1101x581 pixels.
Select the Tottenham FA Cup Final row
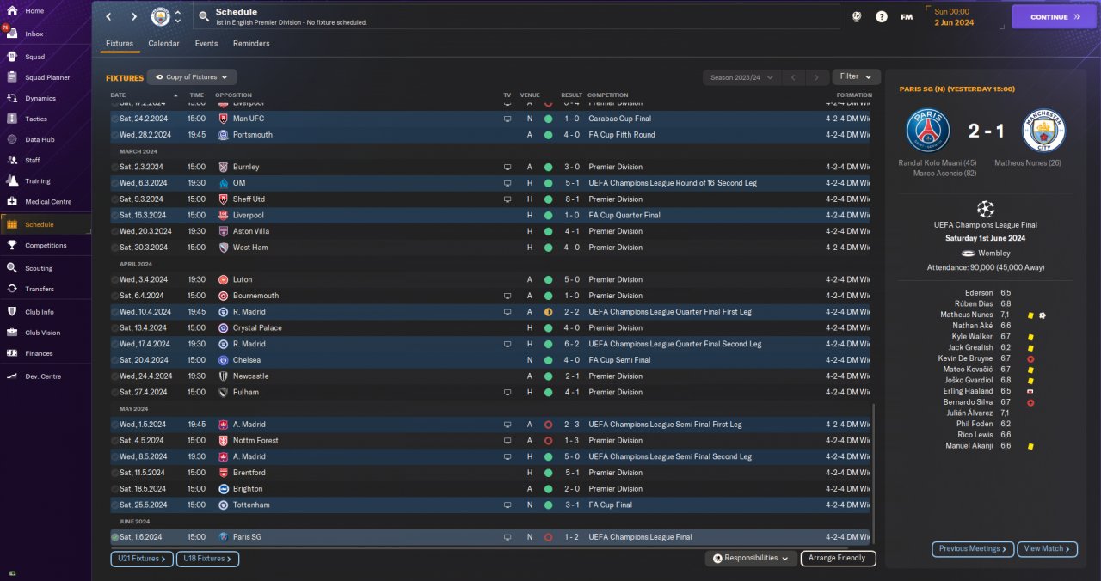pyautogui.click(x=490, y=505)
